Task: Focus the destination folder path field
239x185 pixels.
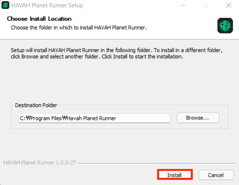Action: (94, 118)
